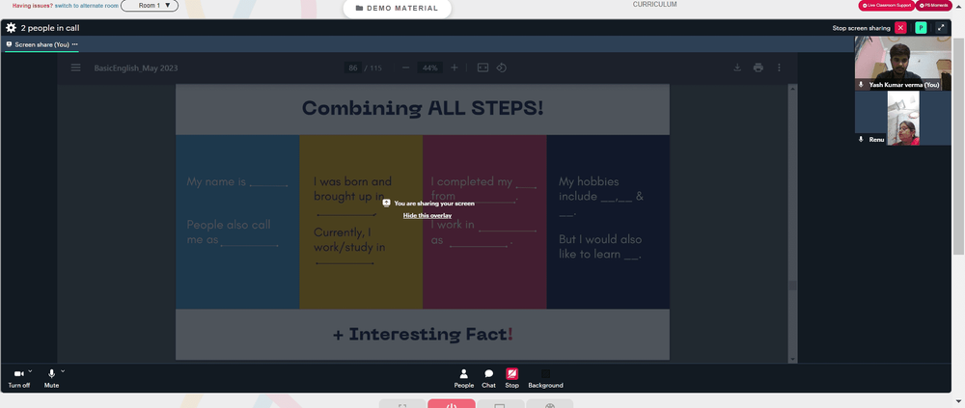This screenshot has width=965, height=408.
Task: Click Stop screen share icon in bottom bar
Action: (512, 373)
